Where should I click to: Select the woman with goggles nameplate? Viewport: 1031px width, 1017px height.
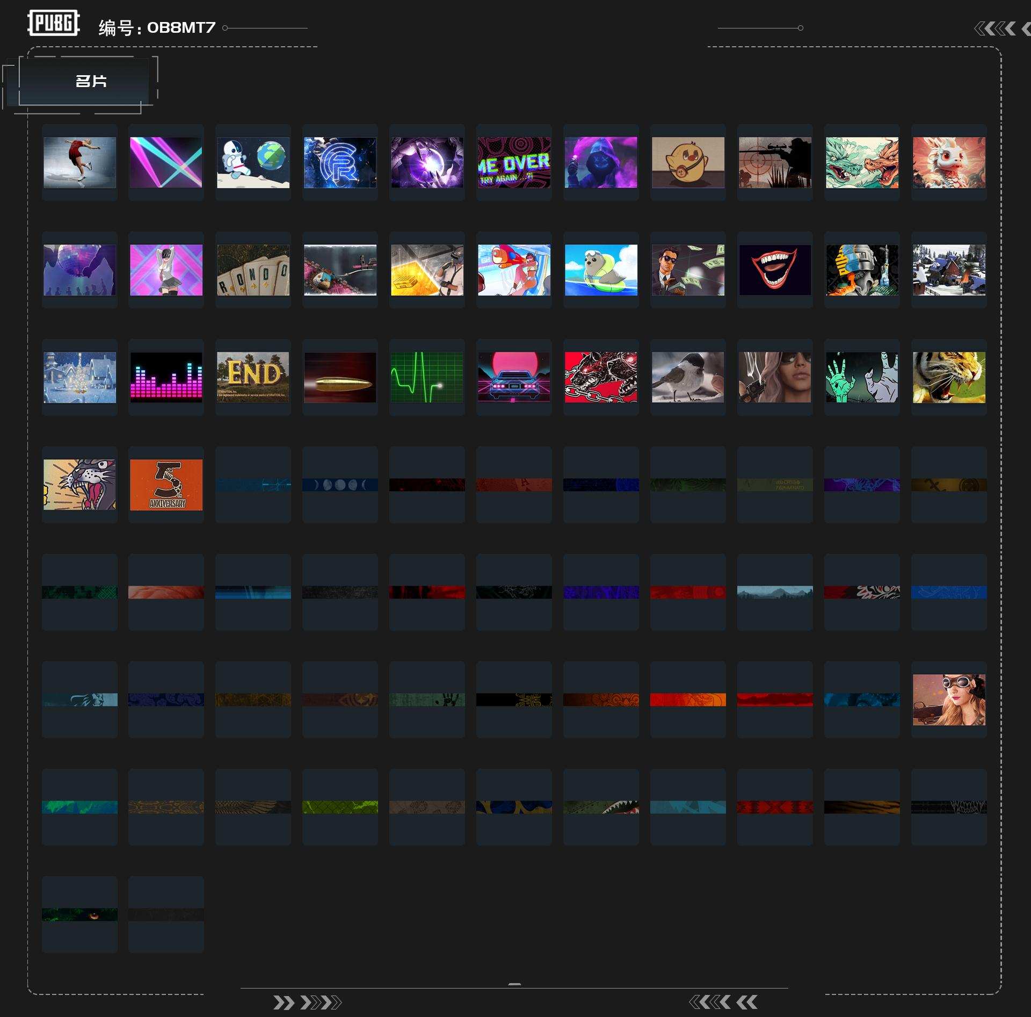949,699
